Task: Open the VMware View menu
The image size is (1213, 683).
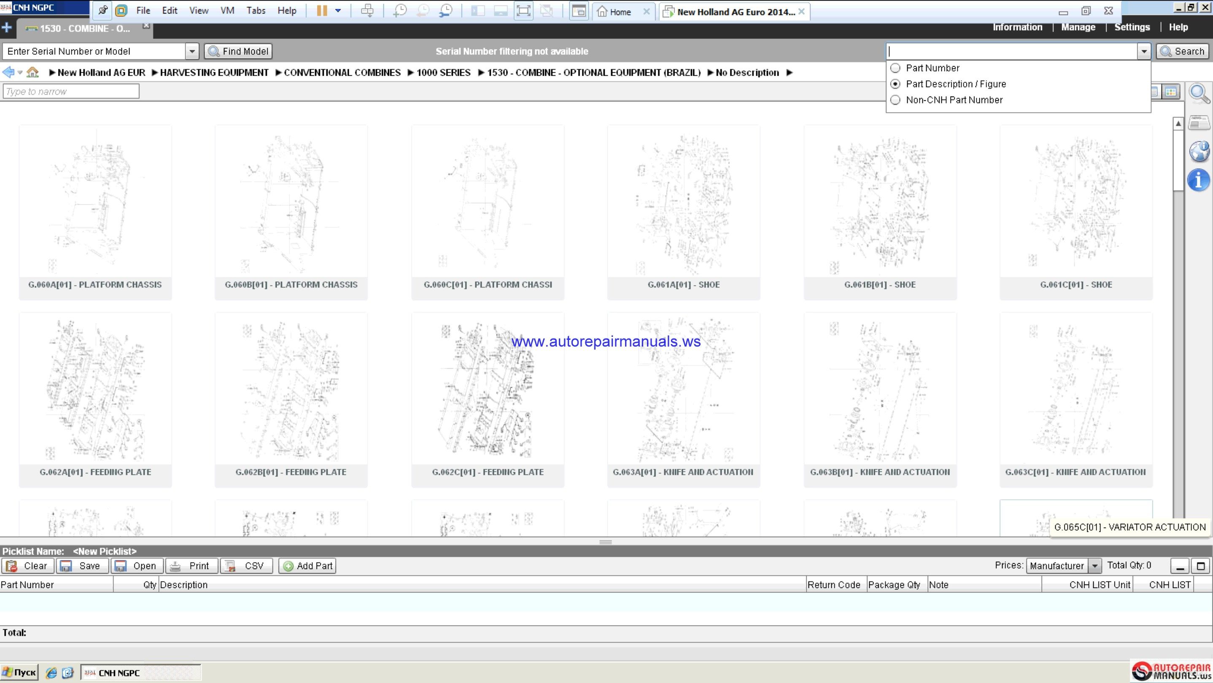Action: (x=199, y=11)
